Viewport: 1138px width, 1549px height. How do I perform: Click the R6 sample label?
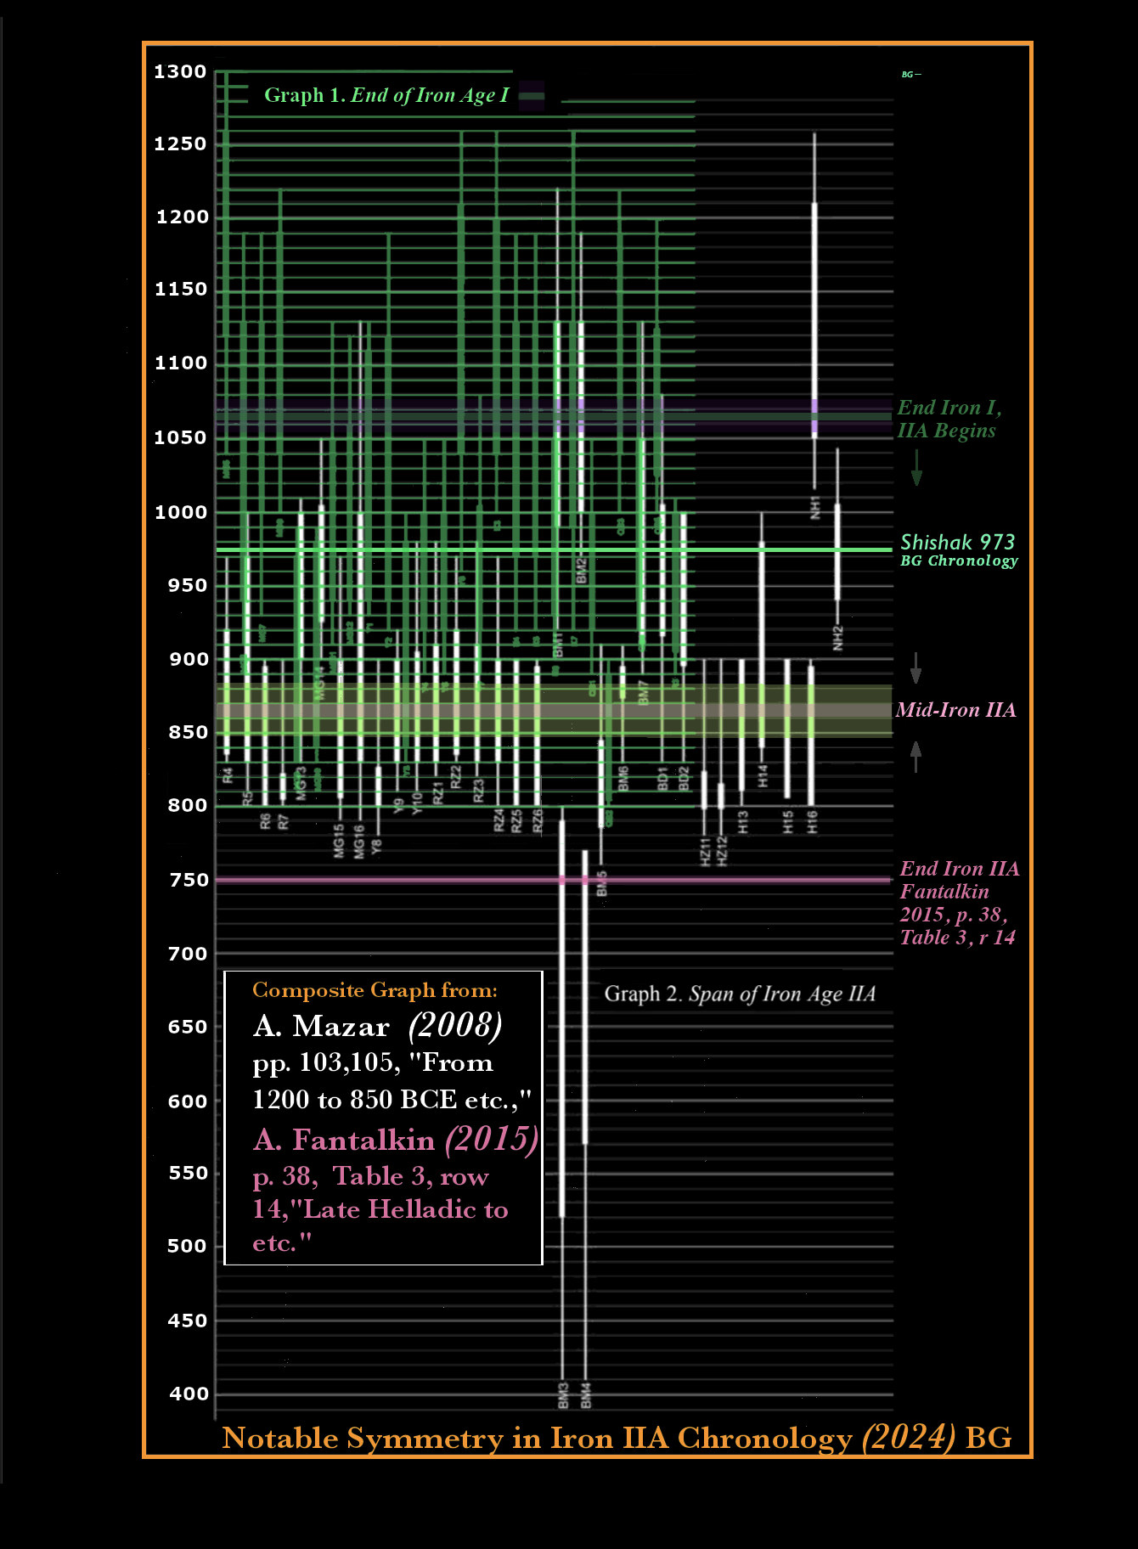pyautogui.click(x=265, y=821)
